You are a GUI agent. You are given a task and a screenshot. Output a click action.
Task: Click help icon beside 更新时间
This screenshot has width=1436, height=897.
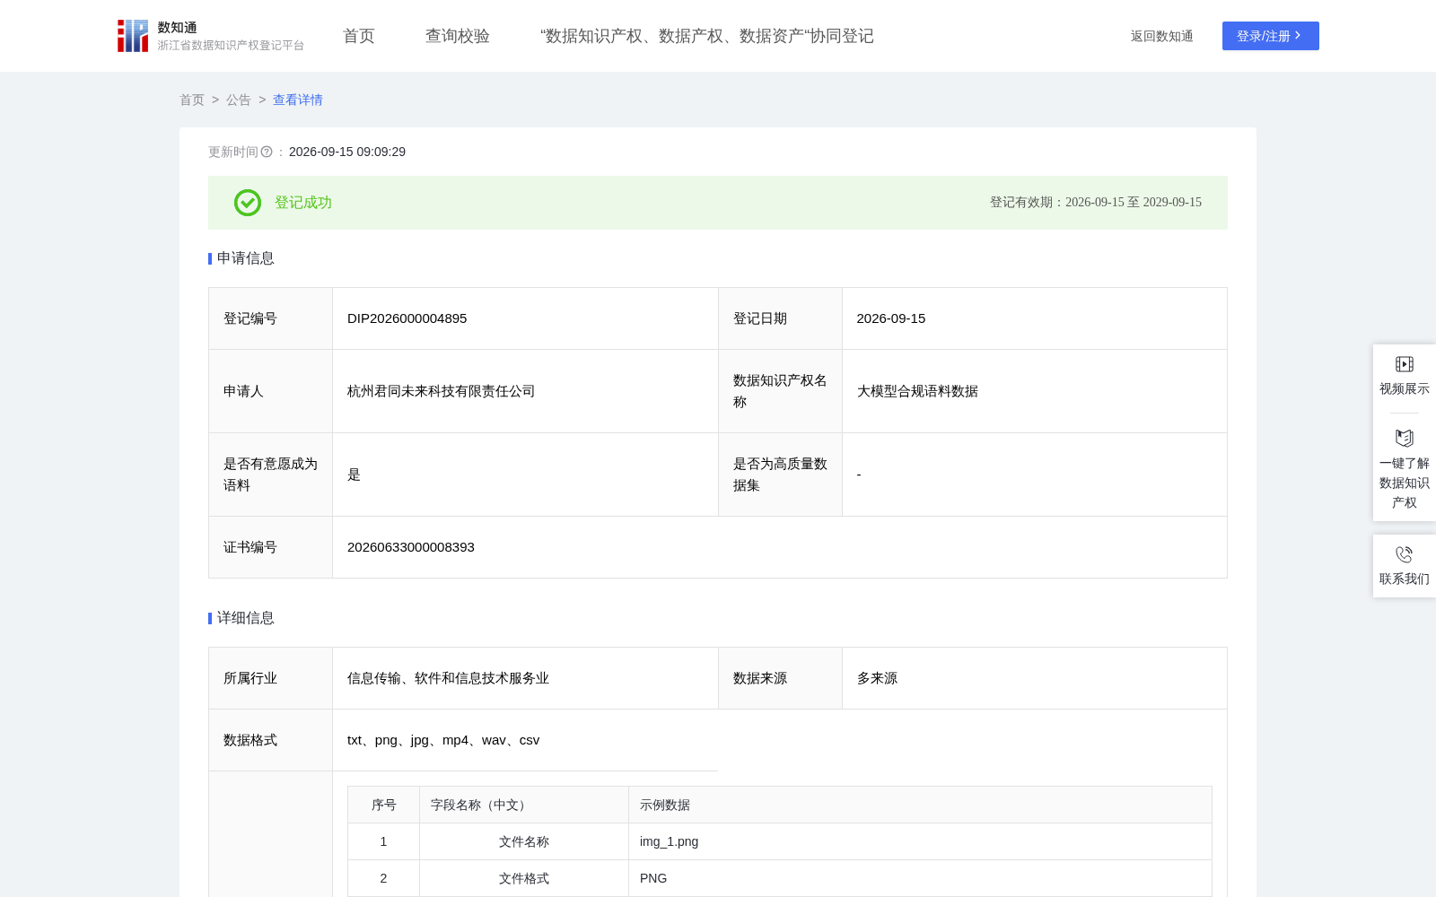[267, 152]
